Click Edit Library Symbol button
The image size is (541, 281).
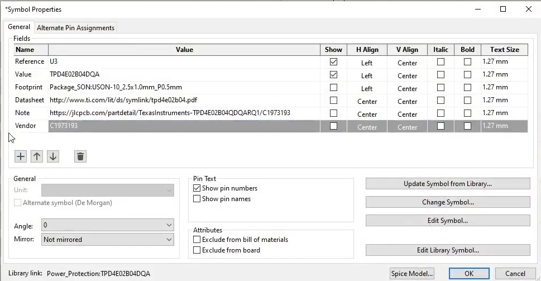(x=448, y=250)
